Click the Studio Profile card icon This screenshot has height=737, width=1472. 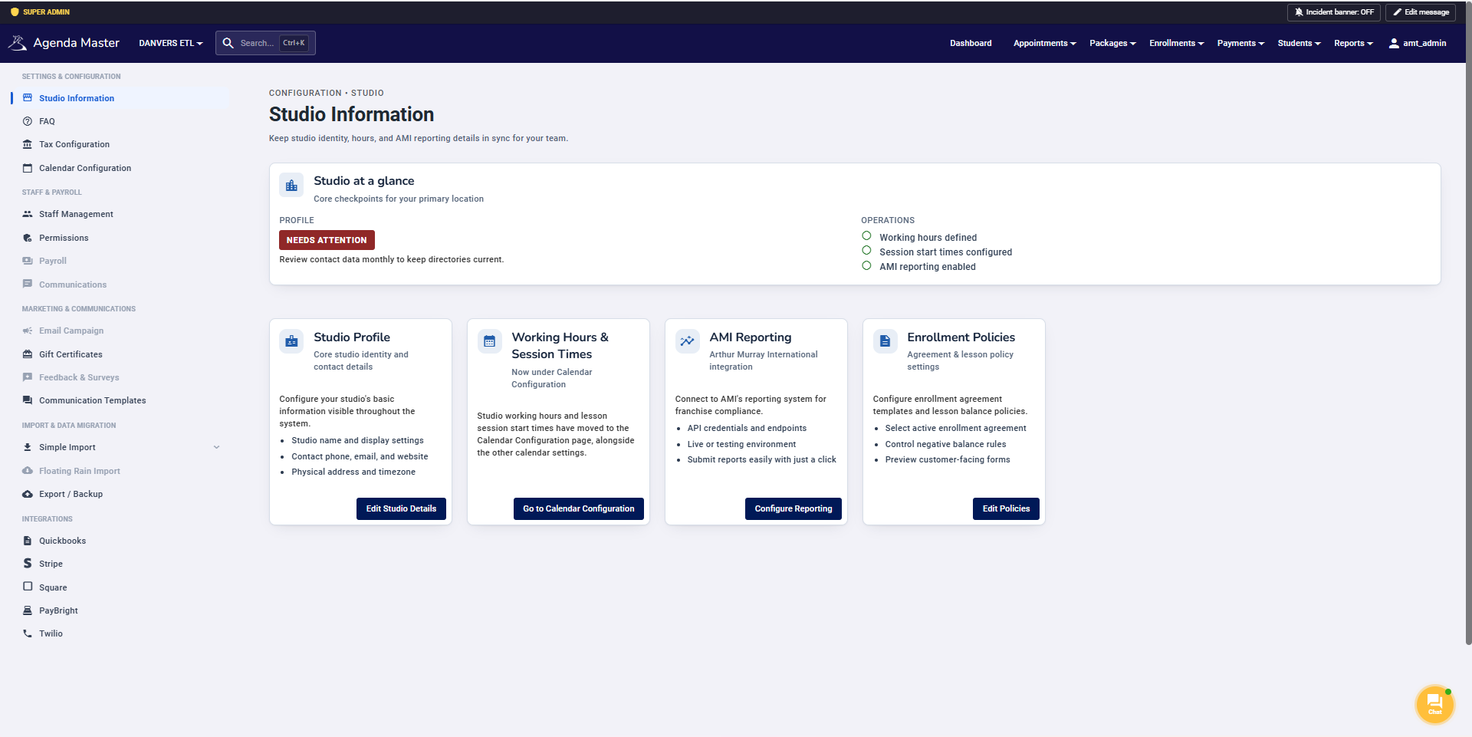click(x=291, y=341)
